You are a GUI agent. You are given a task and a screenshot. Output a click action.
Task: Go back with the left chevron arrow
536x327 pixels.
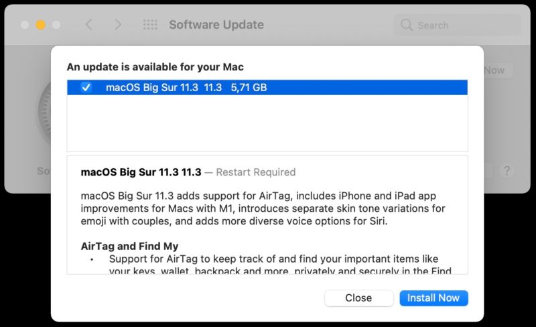tap(89, 25)
